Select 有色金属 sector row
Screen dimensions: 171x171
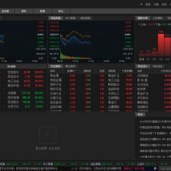[x=91, y=80]
